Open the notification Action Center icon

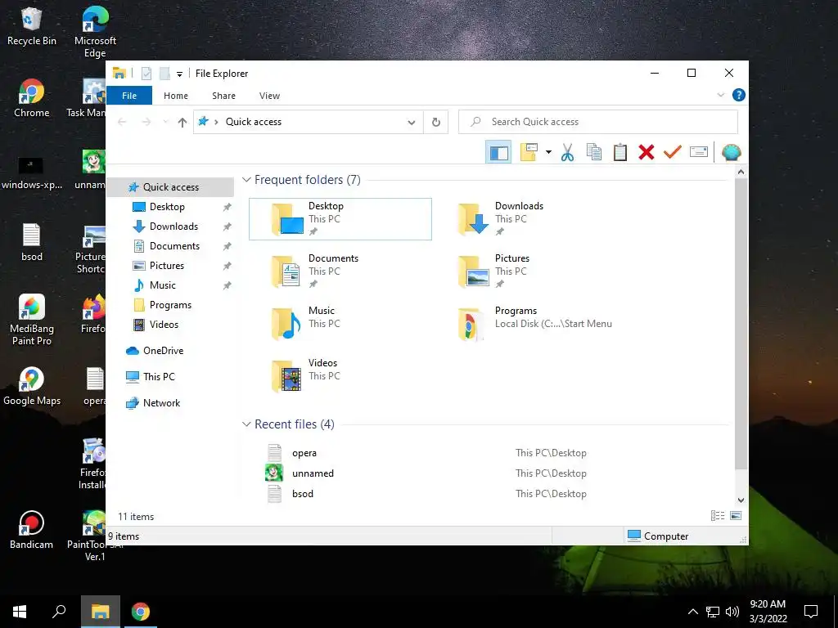811,612
